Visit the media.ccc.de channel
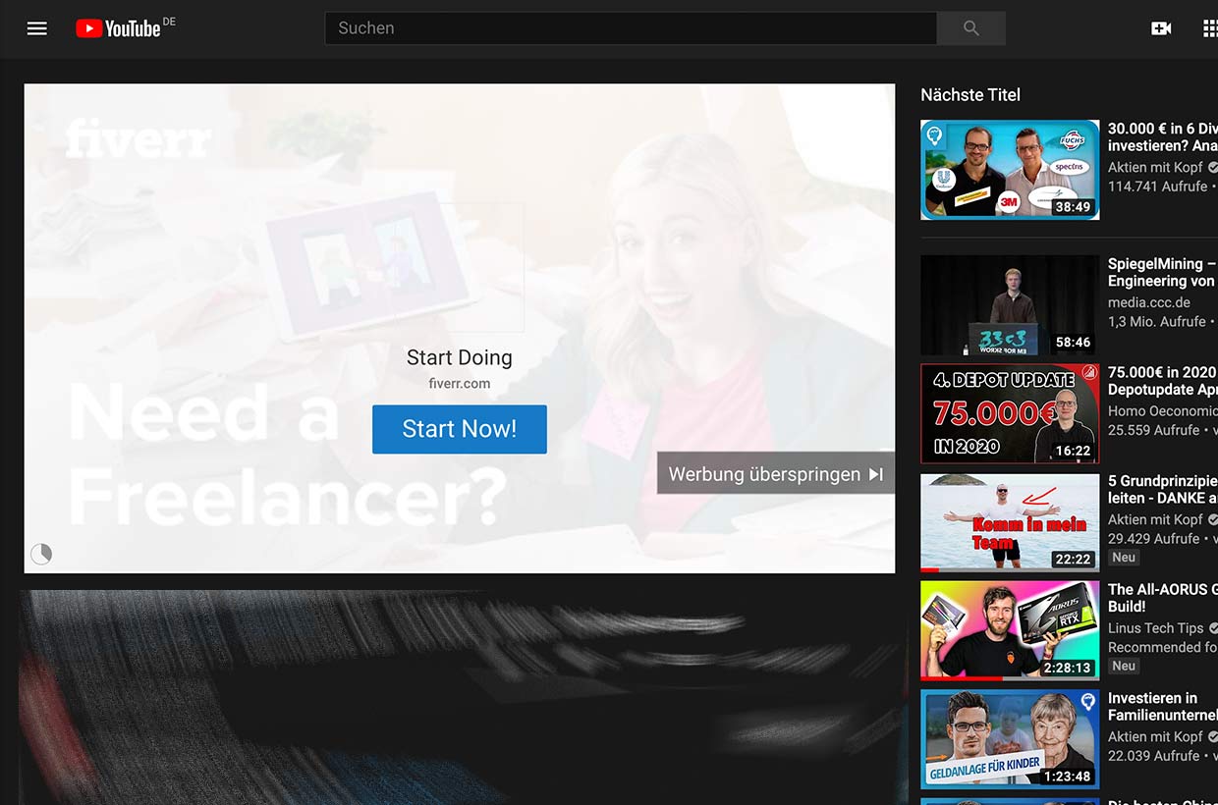This screenshot has width=1218, height=805. pos(1149,302)
